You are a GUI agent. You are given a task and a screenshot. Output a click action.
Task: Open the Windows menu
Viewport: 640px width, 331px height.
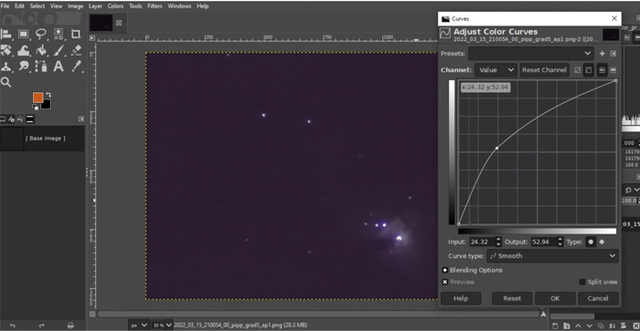tap(179, 6)
